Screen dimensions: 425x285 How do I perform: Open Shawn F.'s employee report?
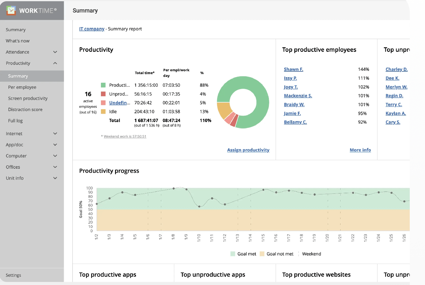coord(293,69)
